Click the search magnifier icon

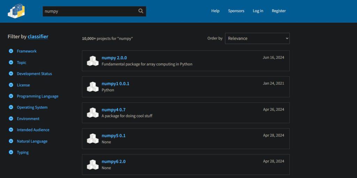[141, 11]
